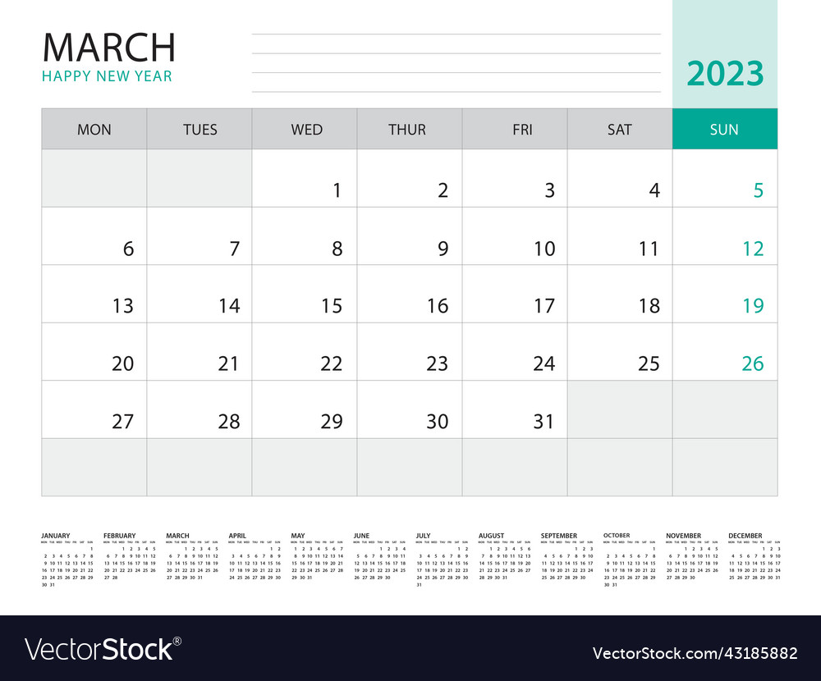Screen dimensions: 821x681
Task: Click the HAPPY NEW YEAR greeting text
Action: pyautogui.click(x=108, y=76)
